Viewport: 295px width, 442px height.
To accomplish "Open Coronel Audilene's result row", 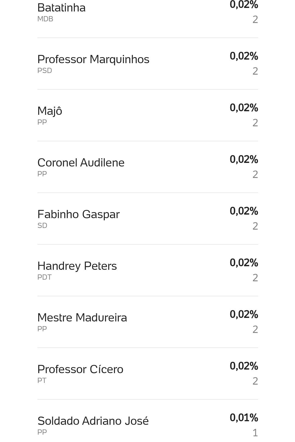I will pyautogui.click(x=147, y=167).
